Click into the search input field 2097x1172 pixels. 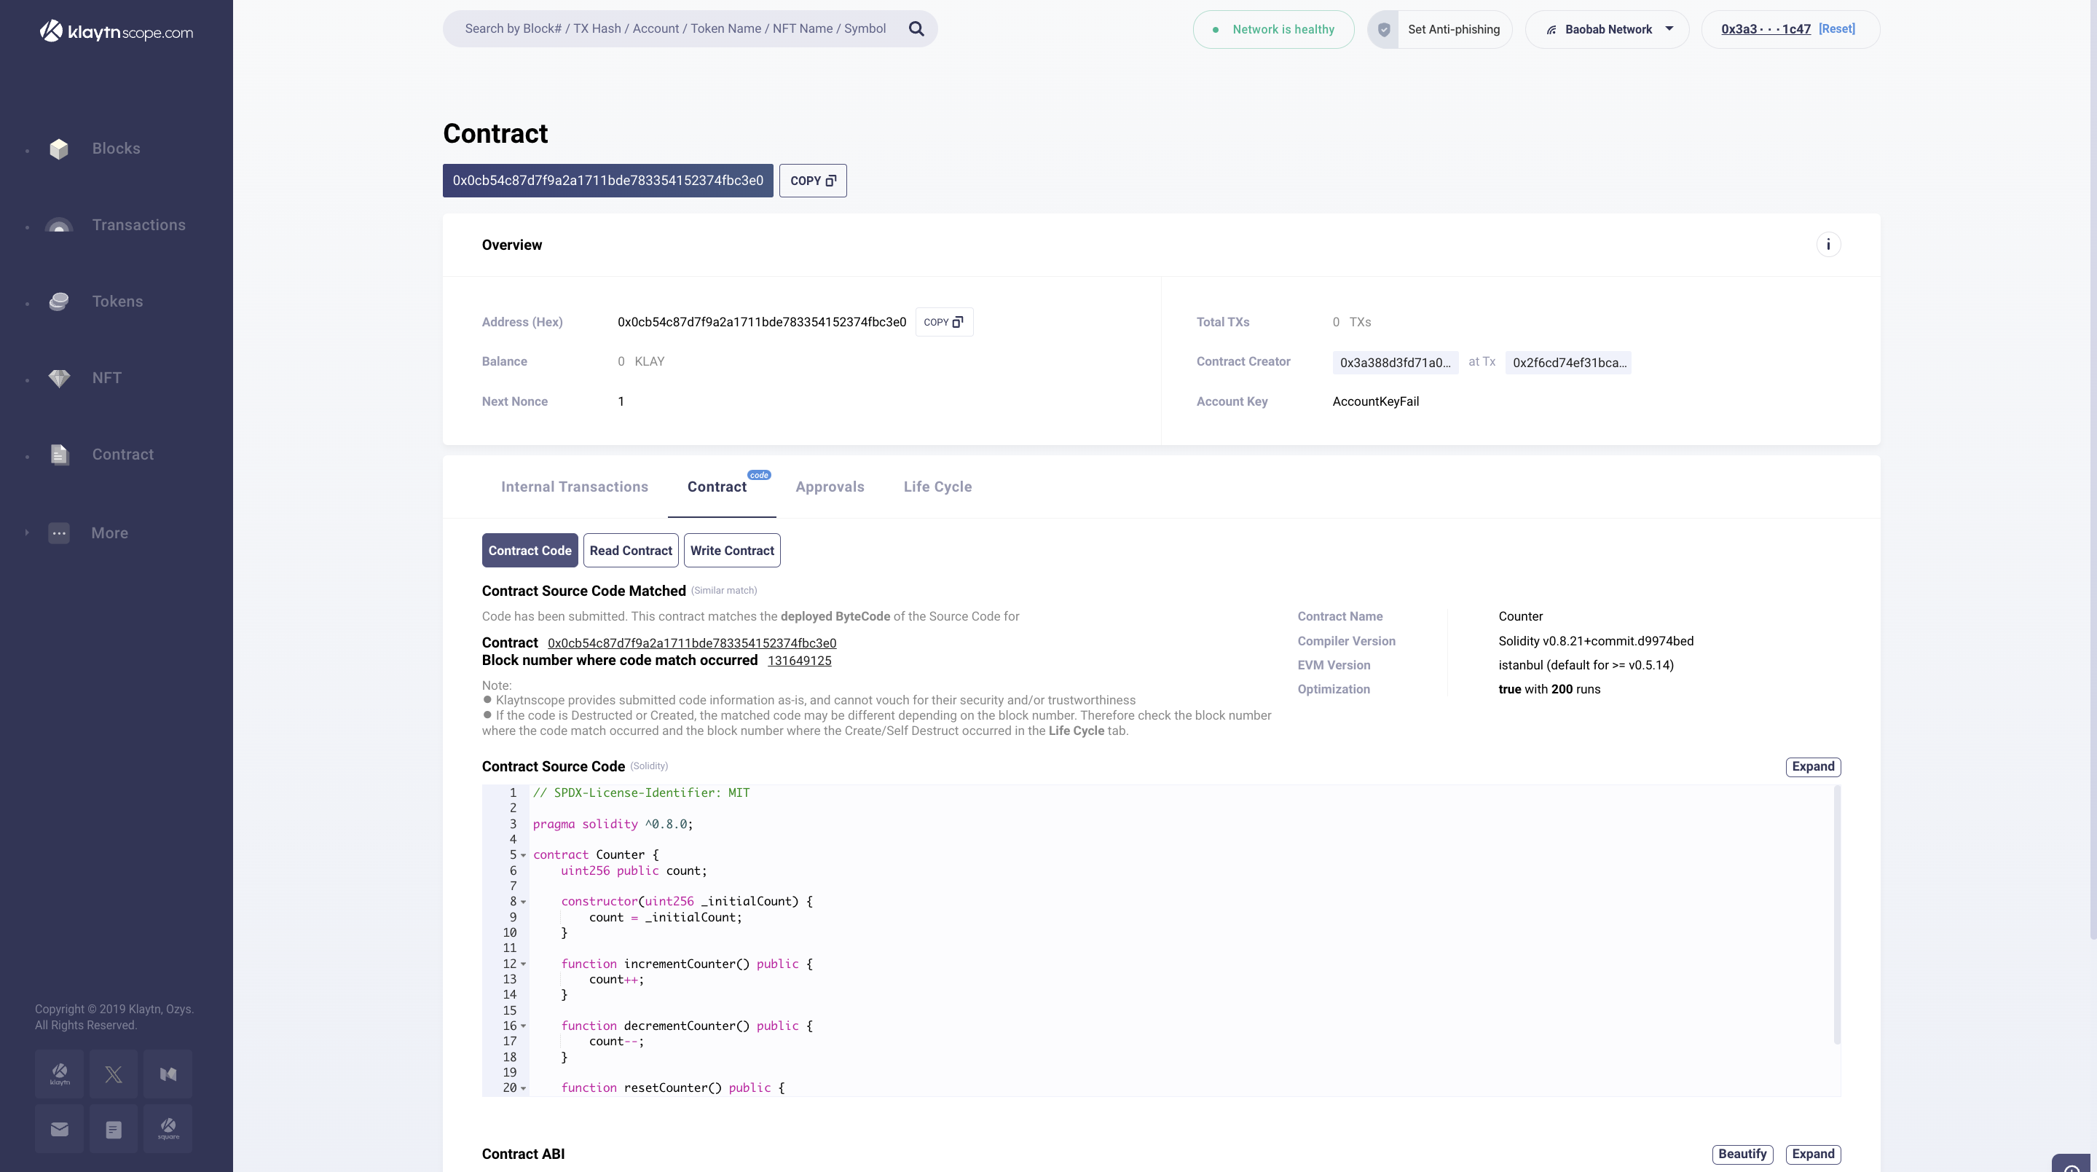click(x=675, y=29)
